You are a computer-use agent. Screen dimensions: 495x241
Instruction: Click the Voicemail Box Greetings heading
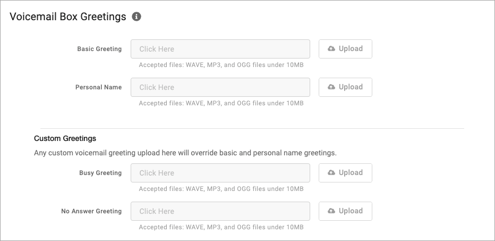pyautogui.click(x=68, y=16)
